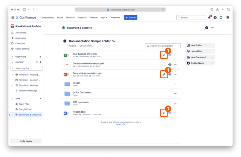Click the Create button

point(131,18)
